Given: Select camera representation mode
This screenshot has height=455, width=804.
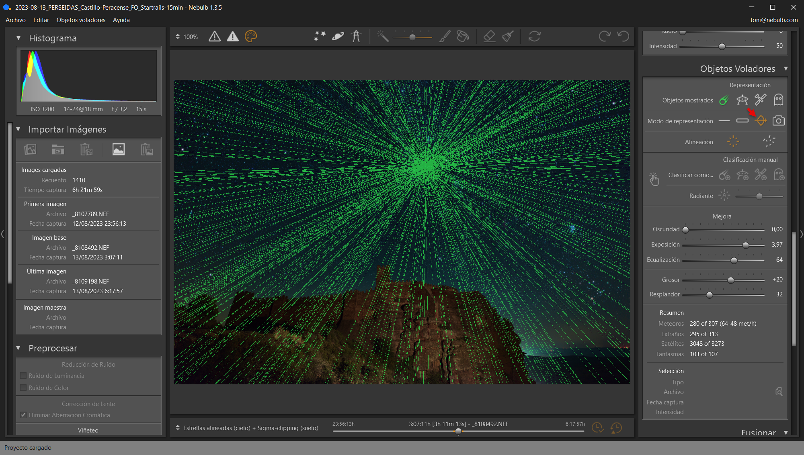Looking at the screenshot, I should [x=779, y=121].
